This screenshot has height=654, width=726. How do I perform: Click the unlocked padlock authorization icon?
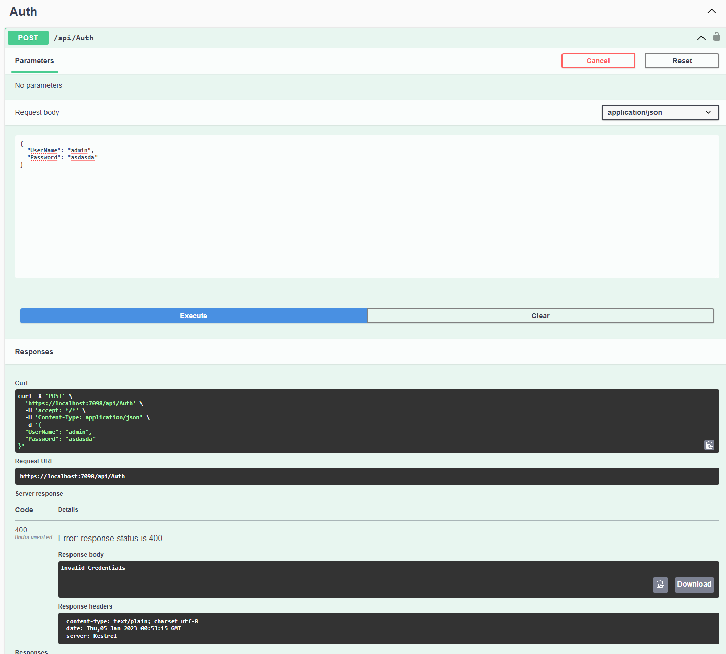717,36
